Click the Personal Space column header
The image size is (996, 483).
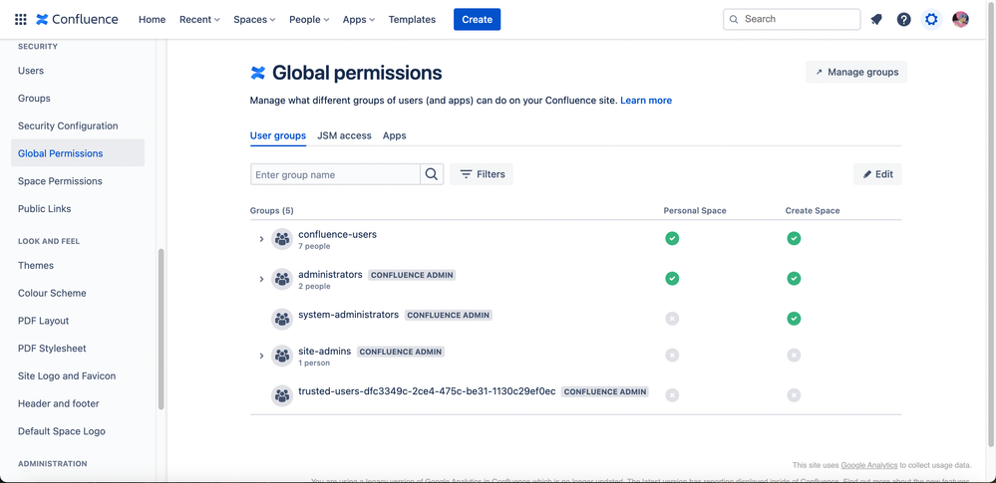(695, 211)
